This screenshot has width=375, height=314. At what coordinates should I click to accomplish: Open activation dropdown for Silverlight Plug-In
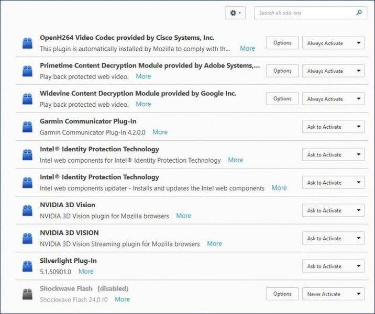point(333,266)
